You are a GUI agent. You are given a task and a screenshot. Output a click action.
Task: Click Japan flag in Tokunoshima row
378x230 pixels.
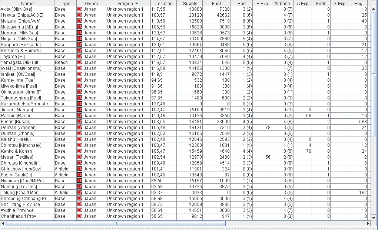80,98
